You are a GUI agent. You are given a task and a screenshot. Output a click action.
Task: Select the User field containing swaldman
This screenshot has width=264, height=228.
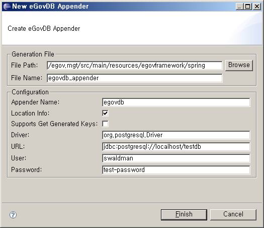click(x=176, y=158)
